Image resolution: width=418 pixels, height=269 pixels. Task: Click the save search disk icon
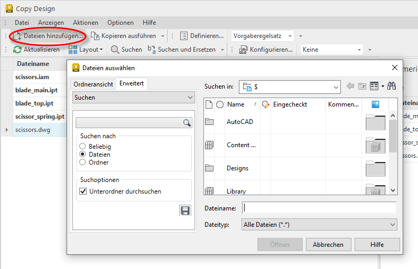185,211
